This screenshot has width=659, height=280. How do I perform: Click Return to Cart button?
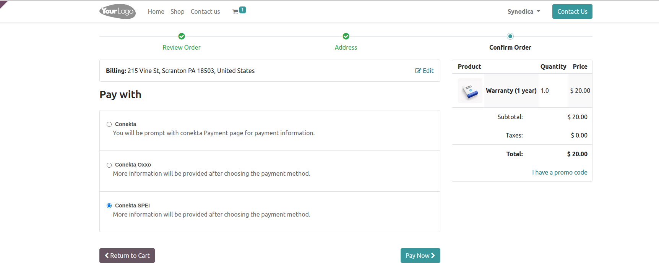coord(127,256)
